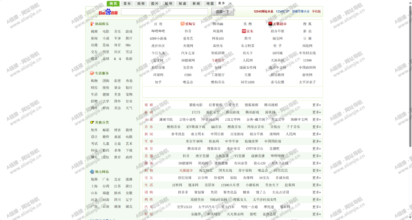Click the 其他分类 pointing-hand icon
Viewport: 412px width, 220px height.
pyautogui.click(x=92, y=122)
